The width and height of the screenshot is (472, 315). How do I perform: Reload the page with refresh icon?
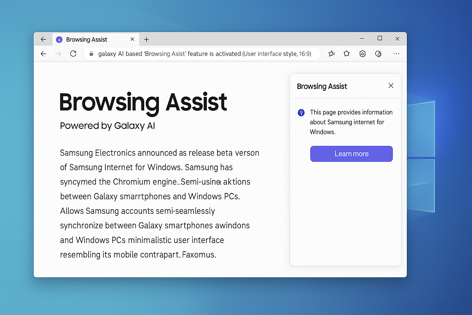73,54
